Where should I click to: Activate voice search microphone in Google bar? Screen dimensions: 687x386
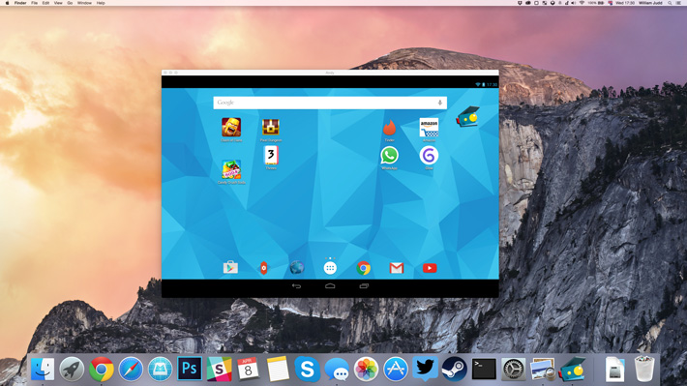tap(440, 103)
